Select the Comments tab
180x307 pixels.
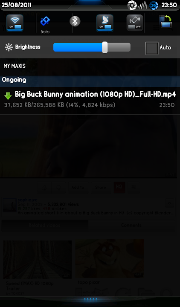click(131, 226)
